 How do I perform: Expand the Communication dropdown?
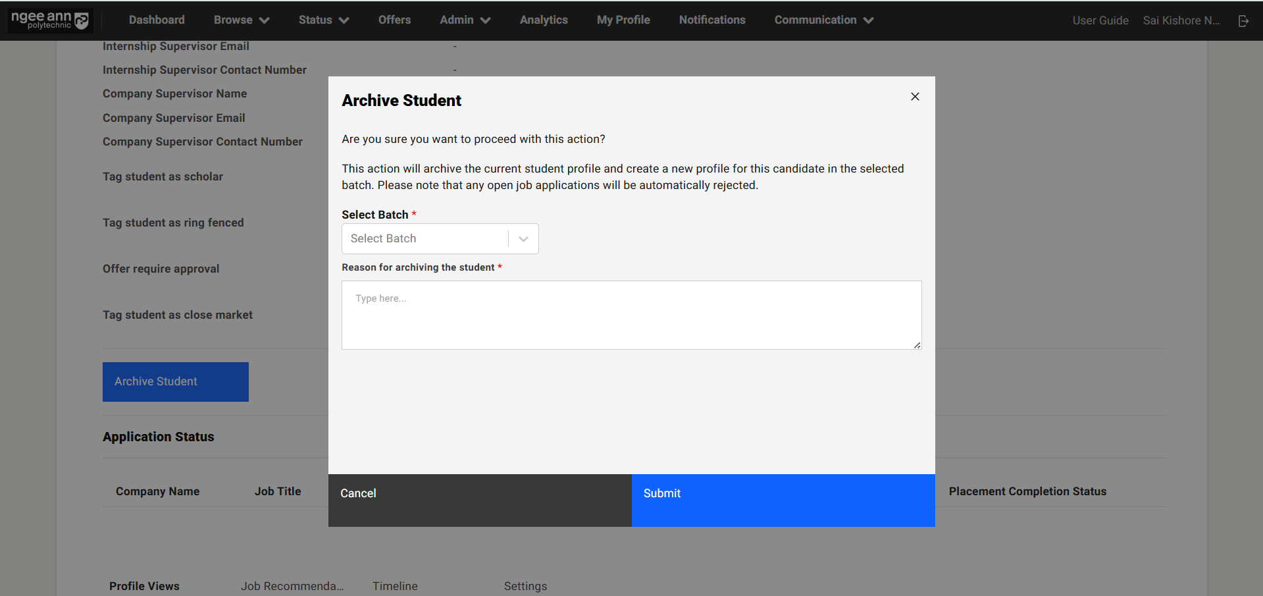(x=823, y=20)
